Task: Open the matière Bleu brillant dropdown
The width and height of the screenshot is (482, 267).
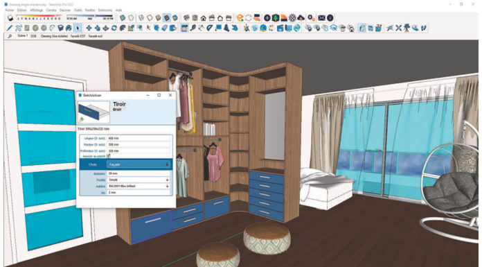Action: pyautogui.click(x=139, y=186)
